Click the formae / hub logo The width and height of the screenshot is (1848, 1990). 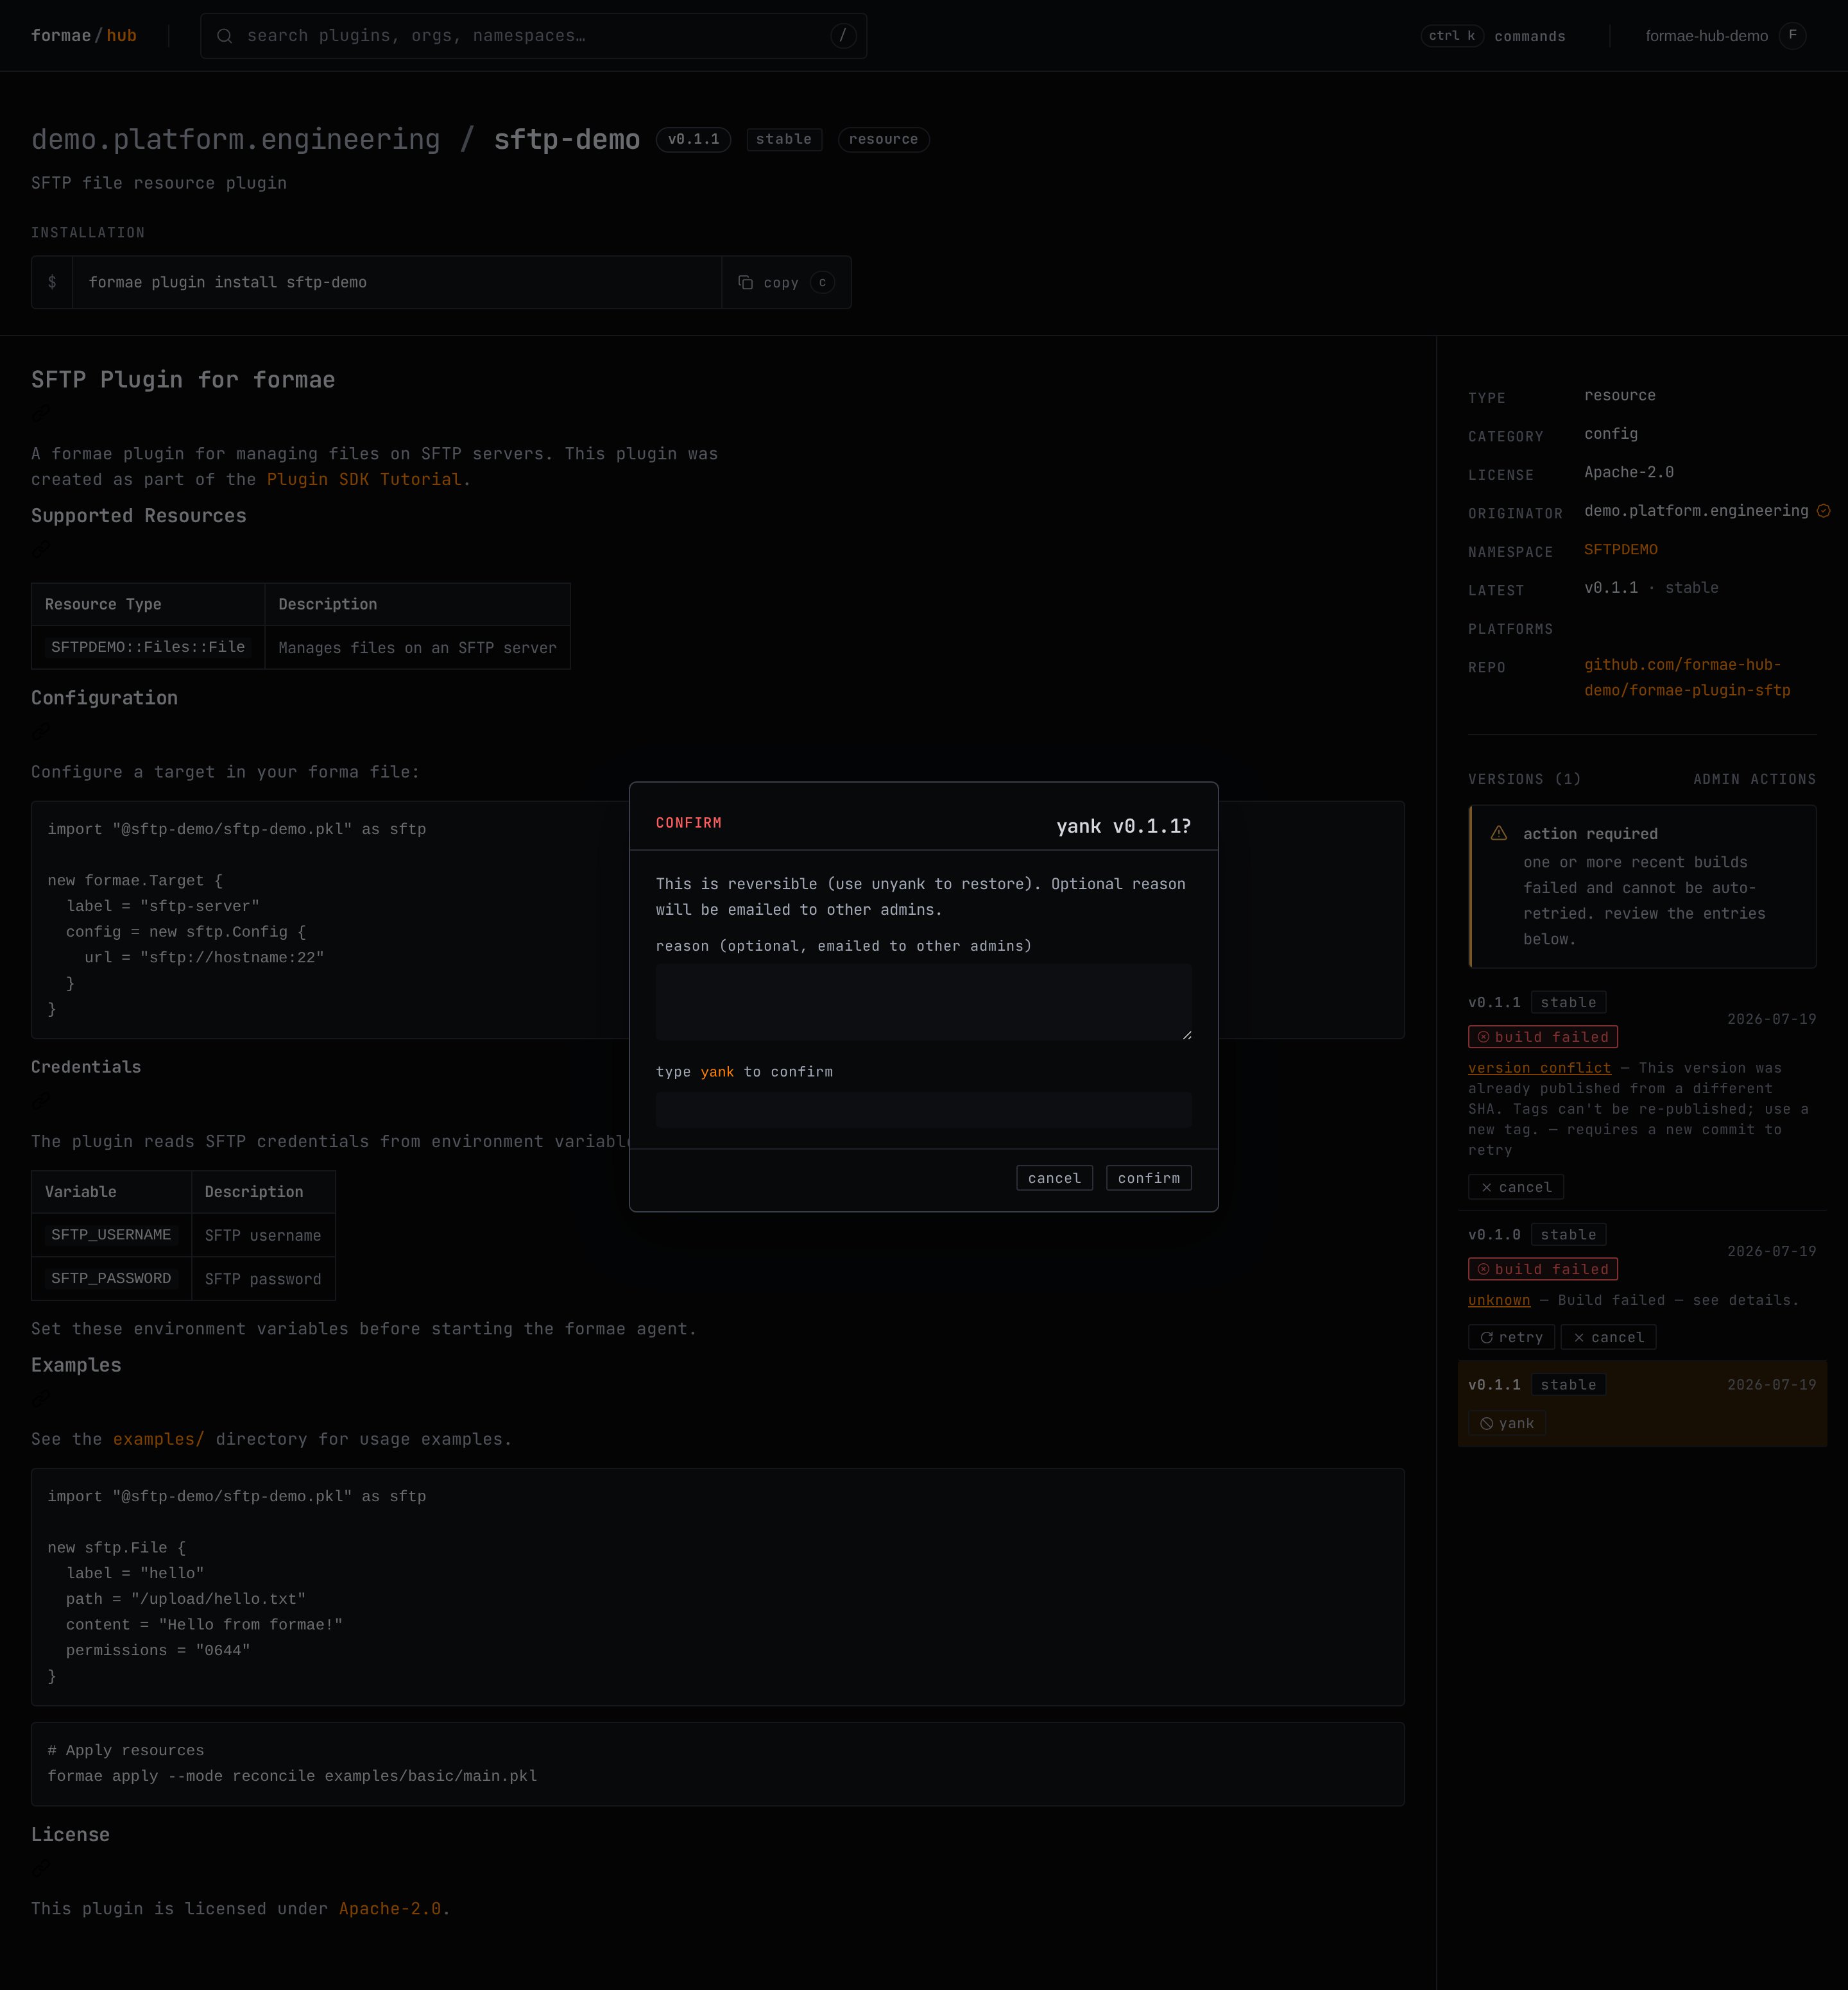coord(84,36)
